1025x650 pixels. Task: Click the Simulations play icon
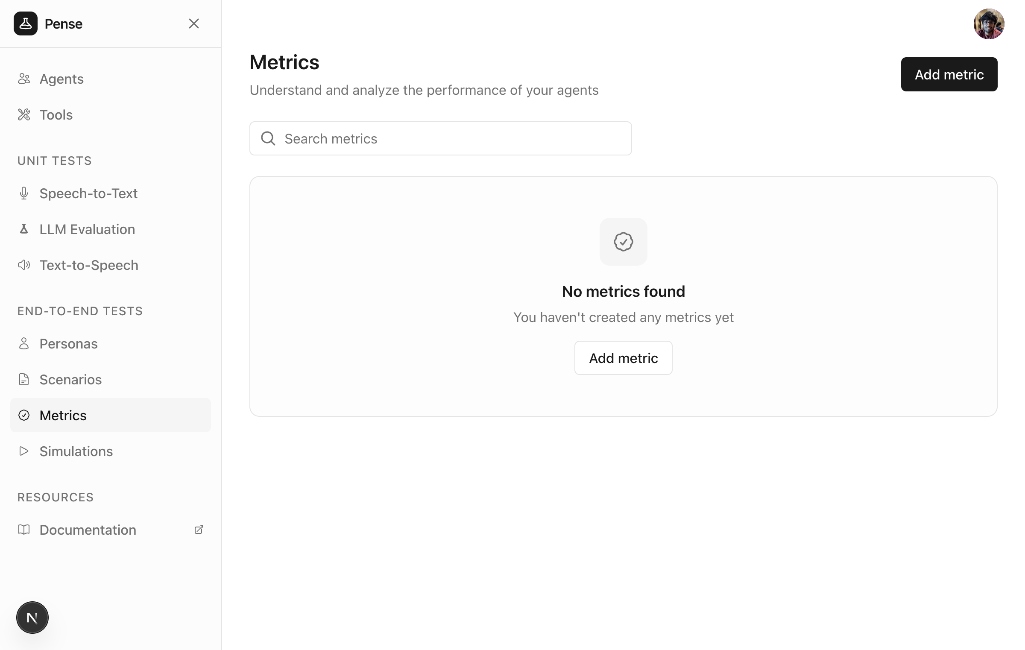coord(24,451)
